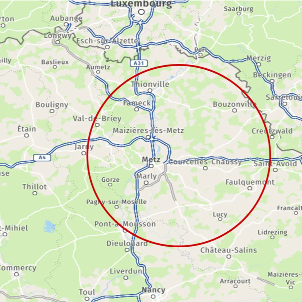Screen dimensions: 302x302
Task: Select the Merzig town marker
Action: click(259, 64)
